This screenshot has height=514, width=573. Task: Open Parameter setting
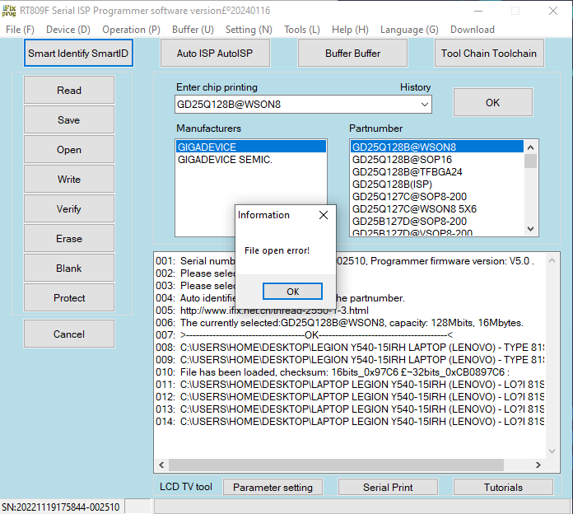tap(273, 488)
